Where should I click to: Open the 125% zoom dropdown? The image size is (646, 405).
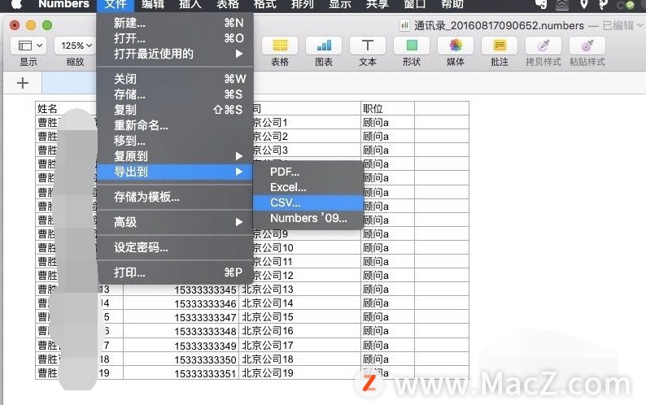pyautogui.click(x=75, y=46)
